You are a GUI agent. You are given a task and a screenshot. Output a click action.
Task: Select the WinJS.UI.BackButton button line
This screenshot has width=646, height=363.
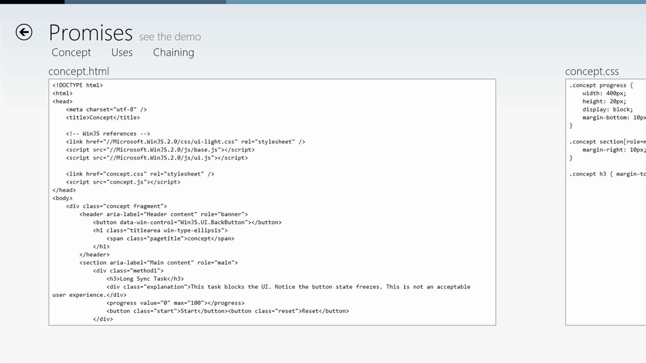188,222
